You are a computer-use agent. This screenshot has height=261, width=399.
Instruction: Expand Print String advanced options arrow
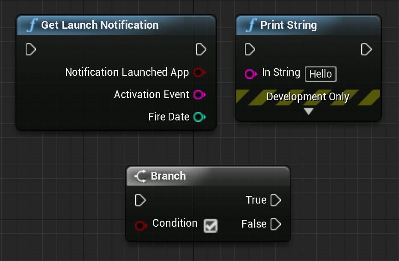point(308,111)
